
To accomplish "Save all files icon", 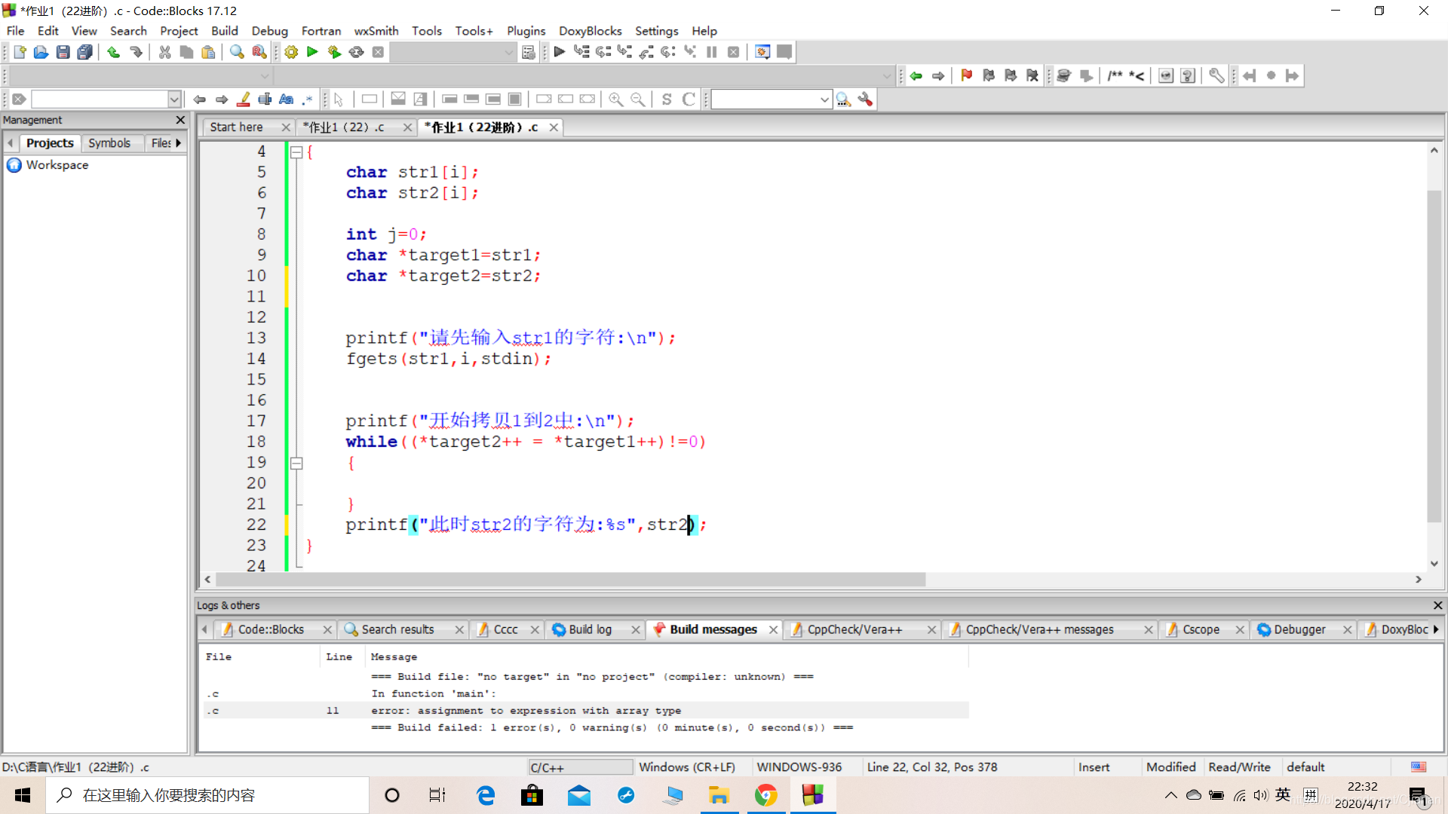I will click(x=85, y=52).
